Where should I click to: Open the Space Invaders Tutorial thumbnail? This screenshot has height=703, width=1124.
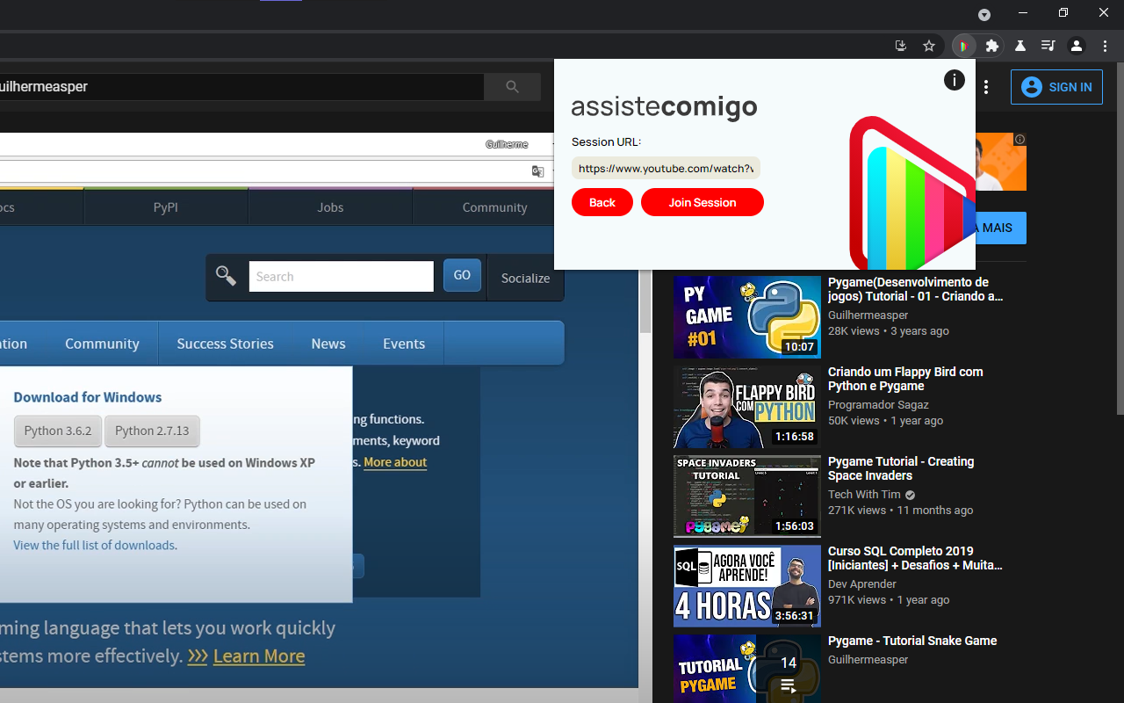[x=747, y=496]
